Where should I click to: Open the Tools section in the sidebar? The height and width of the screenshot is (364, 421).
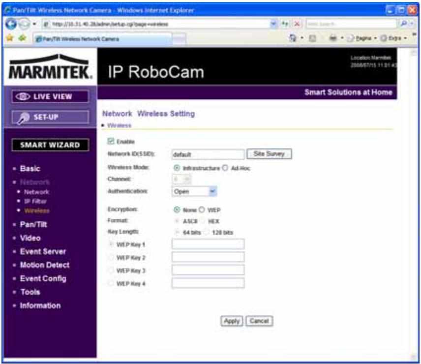pos(30,292)
